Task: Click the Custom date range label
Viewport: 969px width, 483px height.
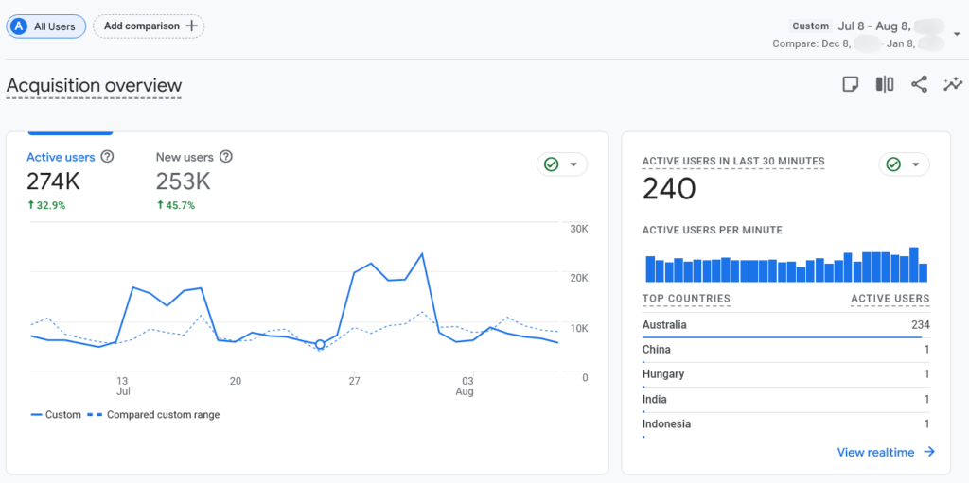Action: tap(811, 26)
